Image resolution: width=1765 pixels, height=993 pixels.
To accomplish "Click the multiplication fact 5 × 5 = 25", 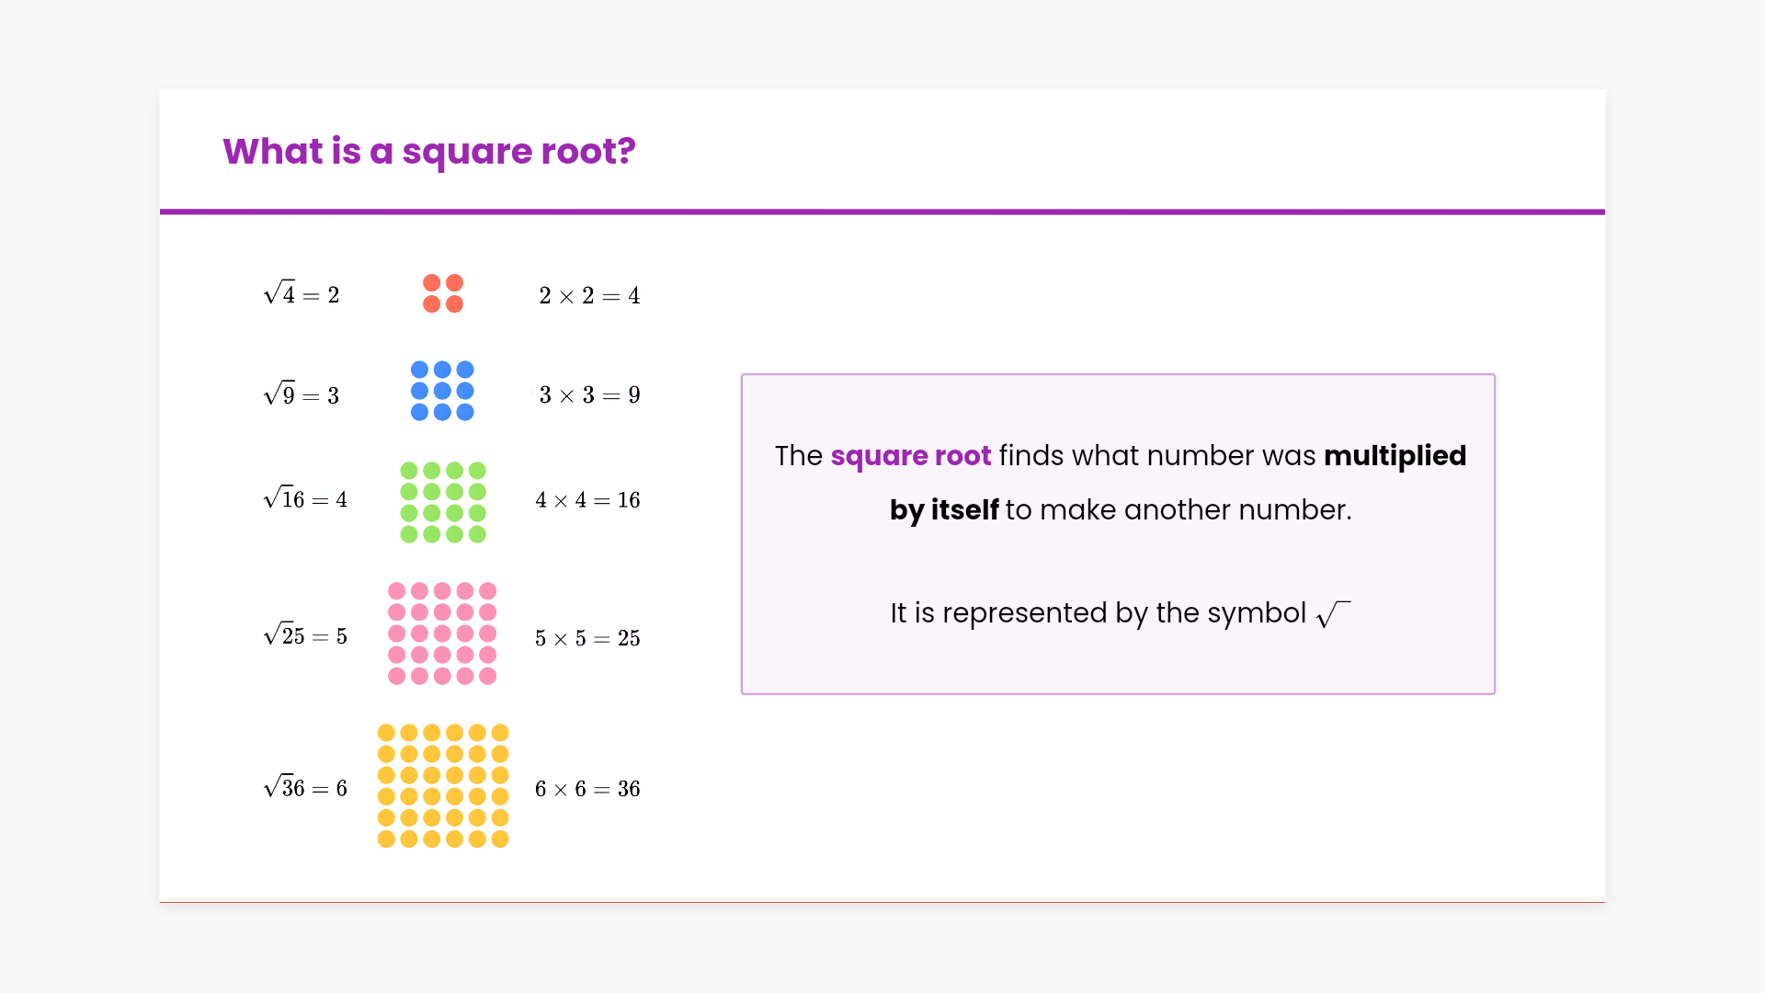I will tap(587, 638).
